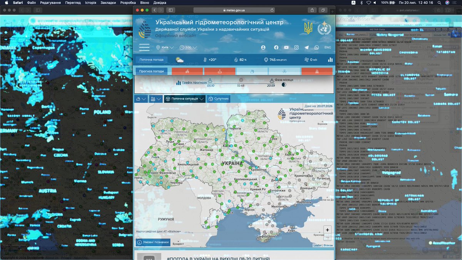Switch to Board tab in Vietor Aviation window

pyautogui.click(x=451, y=30)
